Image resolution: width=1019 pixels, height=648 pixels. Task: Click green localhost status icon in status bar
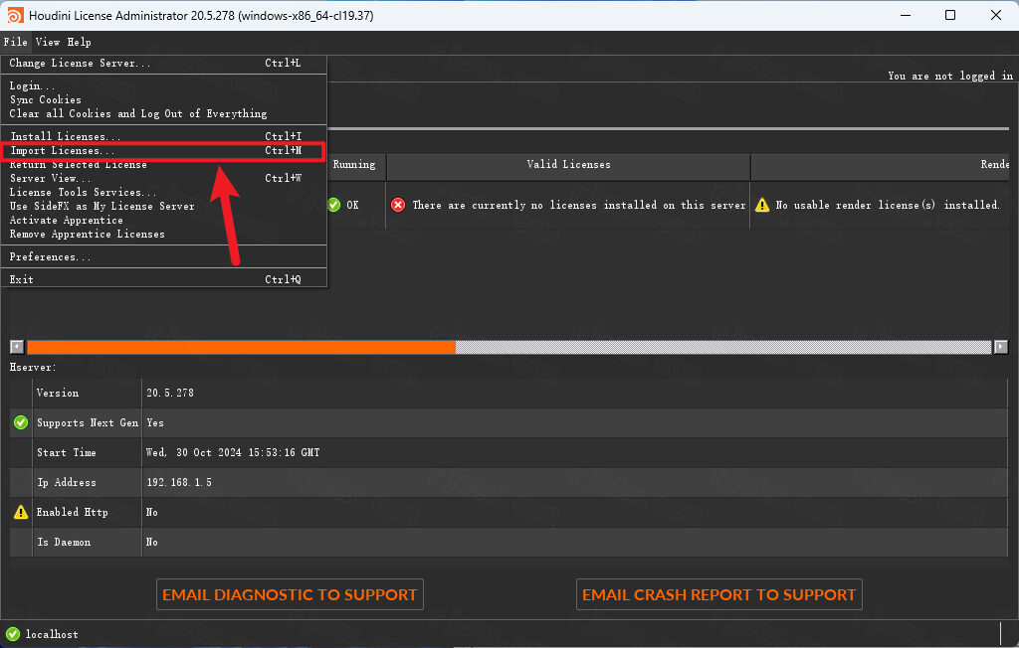[x=13, y=634]
